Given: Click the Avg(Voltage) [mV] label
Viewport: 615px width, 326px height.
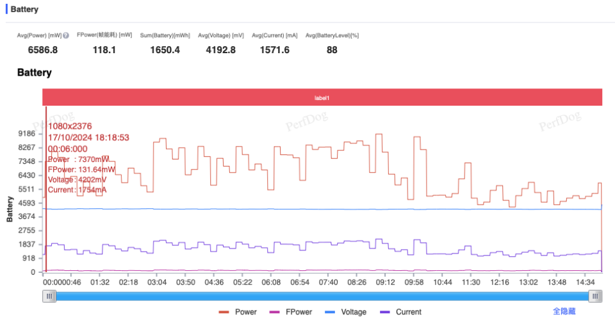Looking at the screenshot, I should click(x=221, y=35).
